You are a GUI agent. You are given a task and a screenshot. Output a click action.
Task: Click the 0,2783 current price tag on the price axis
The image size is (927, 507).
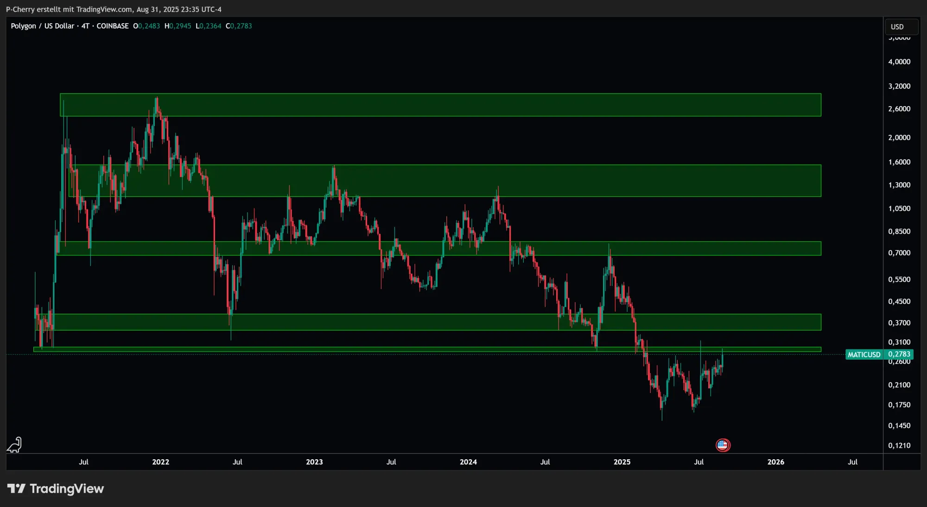(899, 355)
